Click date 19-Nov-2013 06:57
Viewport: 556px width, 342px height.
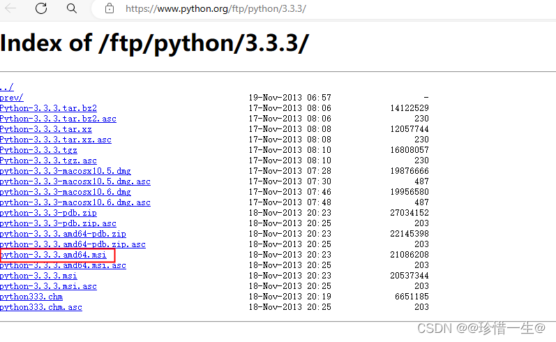[x=290, y=98]
